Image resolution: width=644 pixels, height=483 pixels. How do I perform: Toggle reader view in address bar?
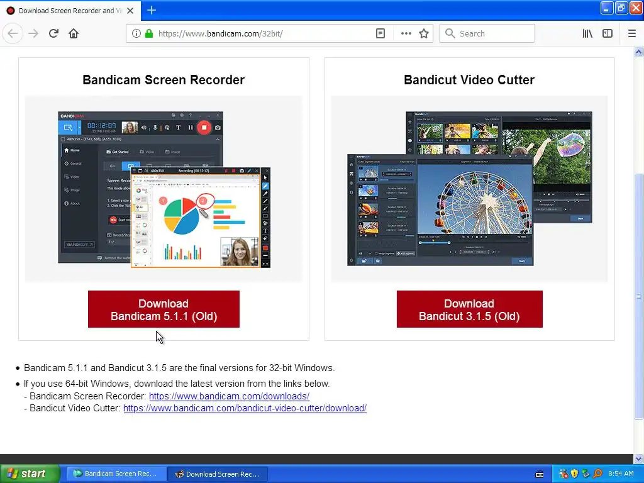click(380, 33)
